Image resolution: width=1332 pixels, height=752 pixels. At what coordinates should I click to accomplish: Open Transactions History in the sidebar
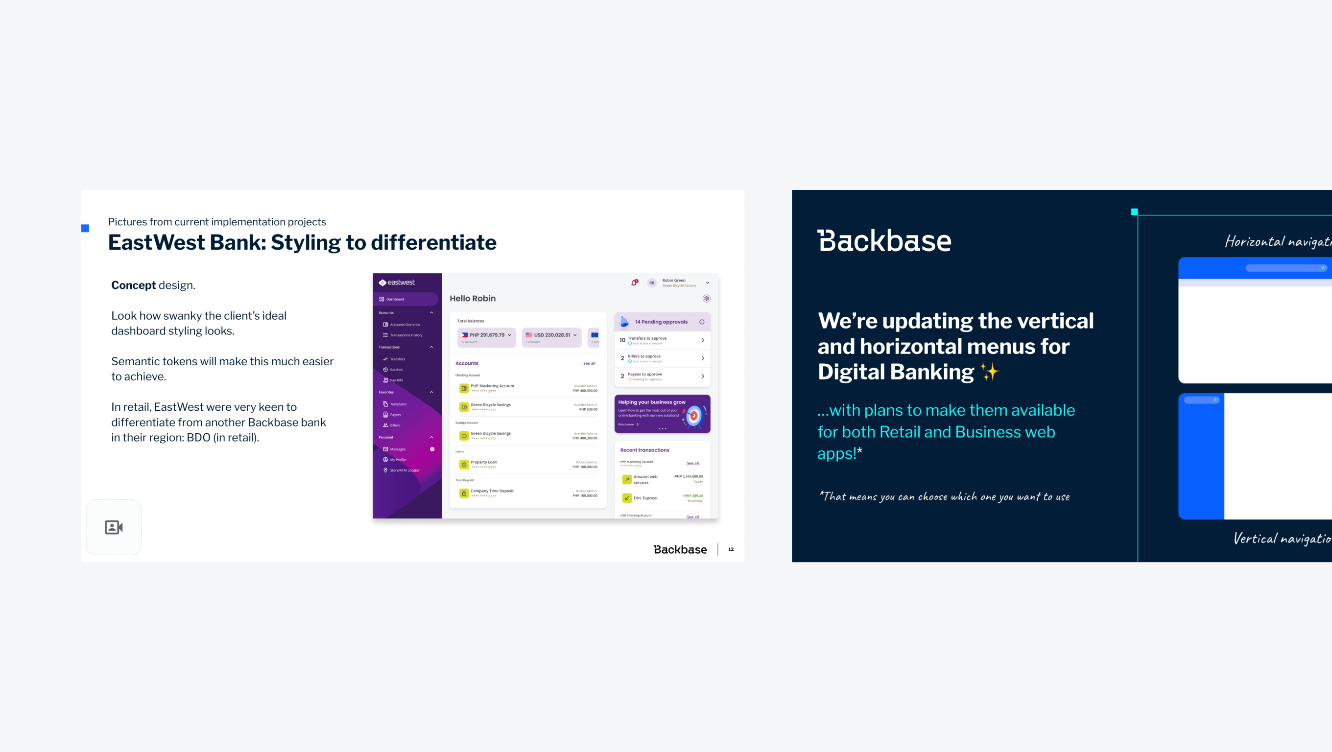[402, 335]
